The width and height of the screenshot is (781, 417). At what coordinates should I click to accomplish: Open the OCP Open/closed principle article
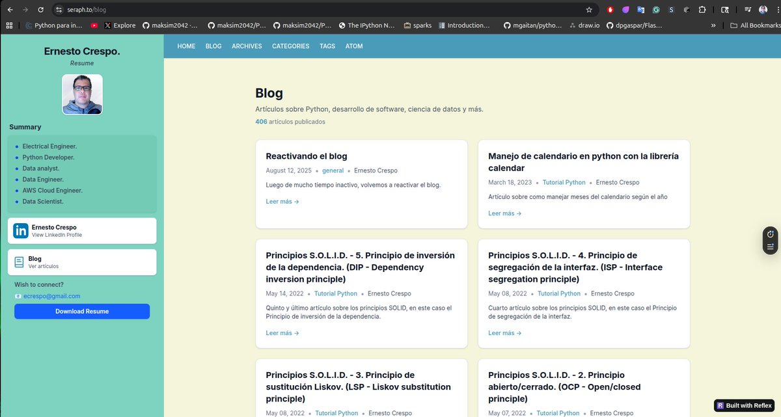[x=565, y=387]
